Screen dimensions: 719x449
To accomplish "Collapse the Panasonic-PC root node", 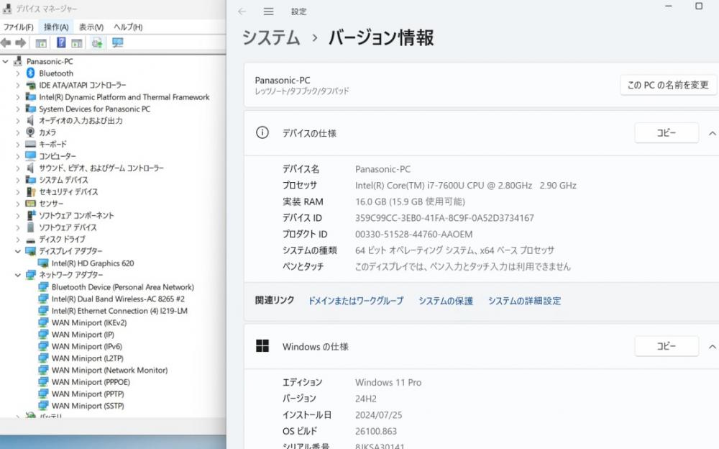I will coord(6,61).
